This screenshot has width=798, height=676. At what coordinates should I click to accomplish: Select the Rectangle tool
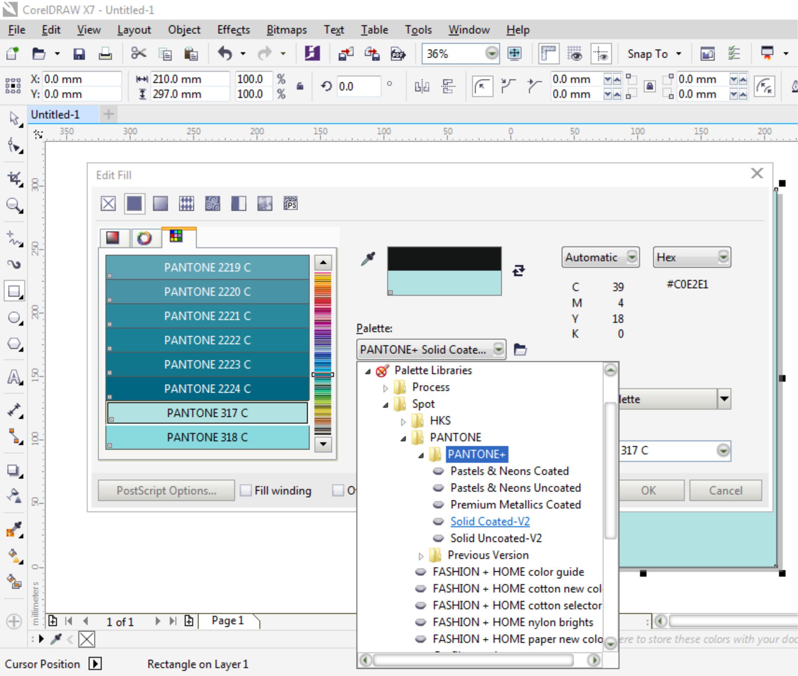[x=14, y=291]
